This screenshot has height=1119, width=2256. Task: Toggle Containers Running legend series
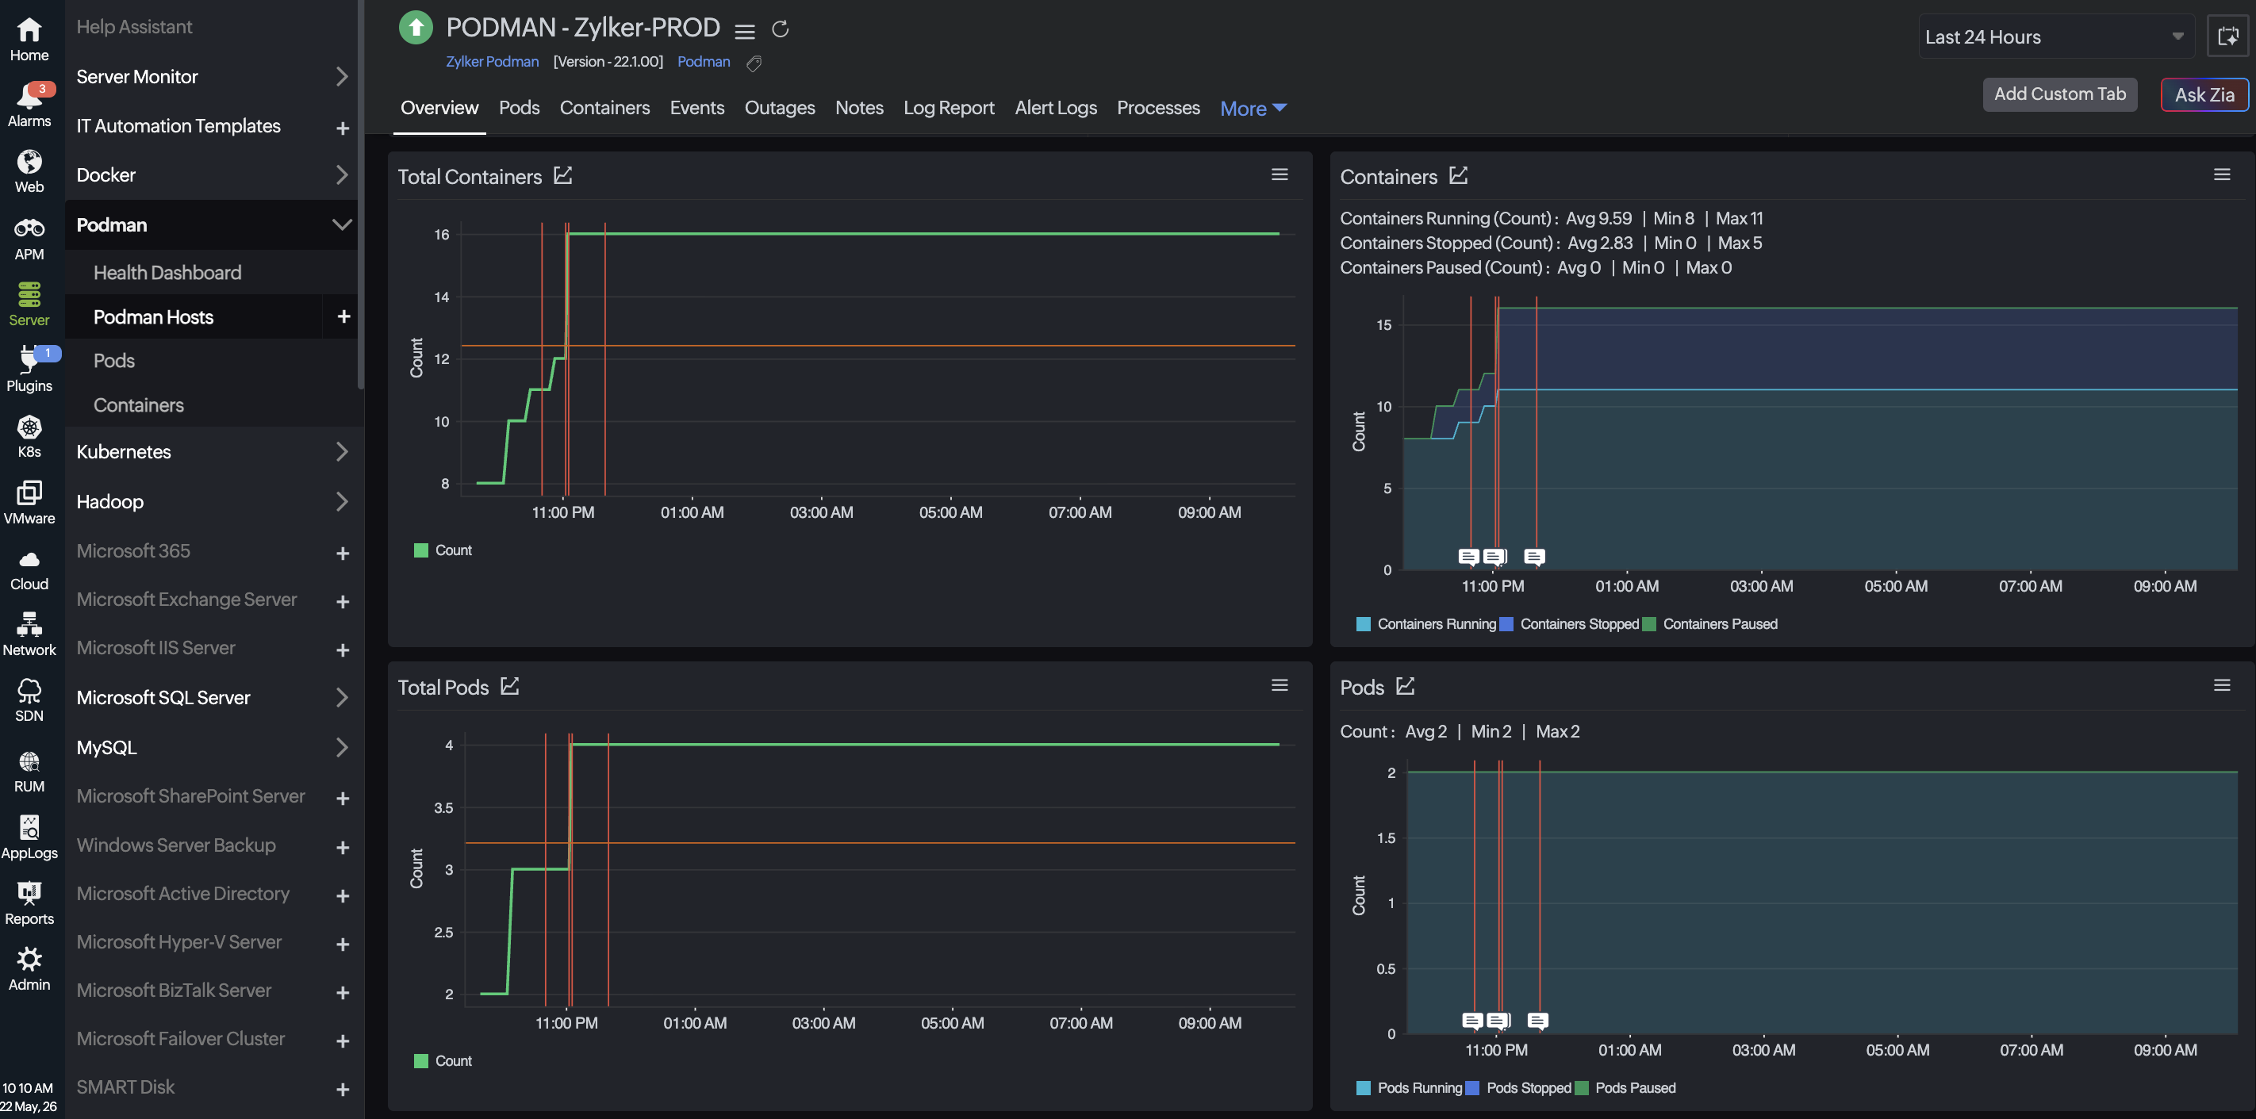(x=1425, y=624)
